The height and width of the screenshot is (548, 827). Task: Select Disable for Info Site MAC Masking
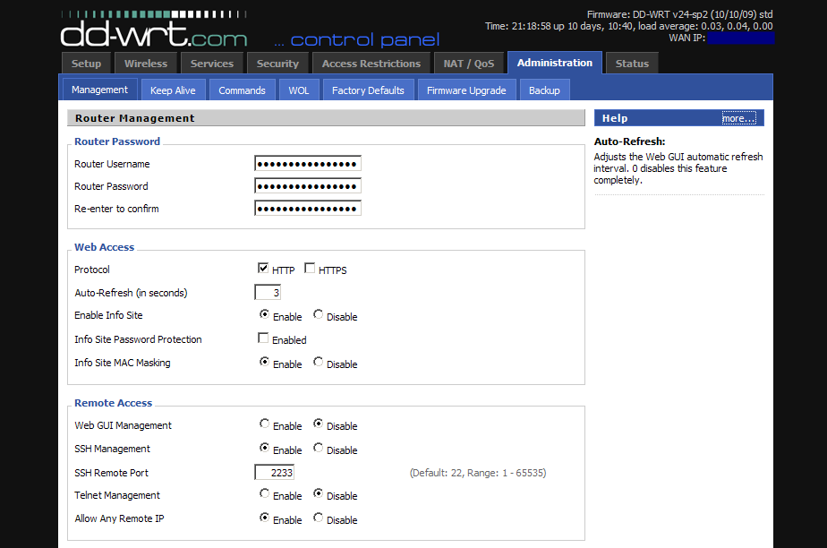pyautogui.click(x=318, y=362)
